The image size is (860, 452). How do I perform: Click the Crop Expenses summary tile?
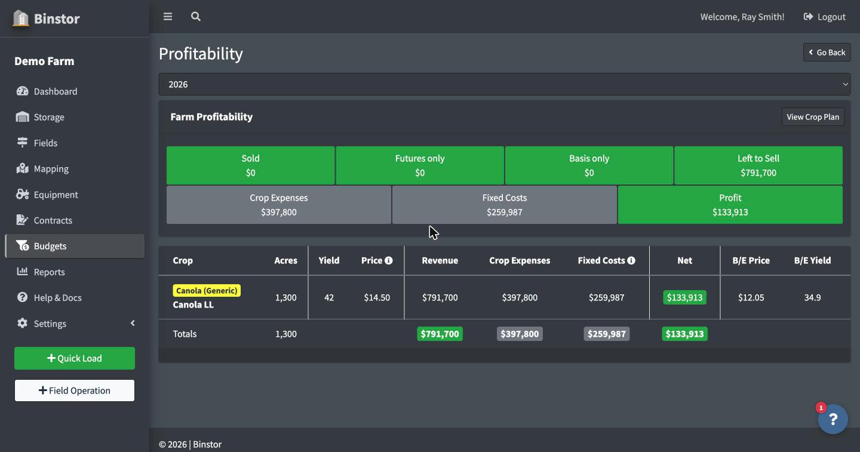tap(279, 205)
